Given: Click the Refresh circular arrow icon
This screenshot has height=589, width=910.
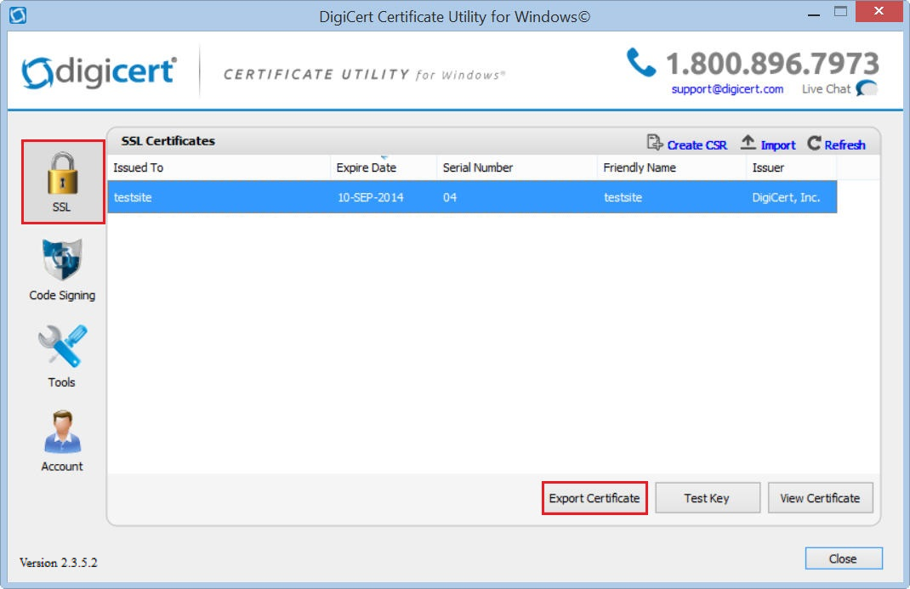Looking at the screenshot, I should (814, 144).
